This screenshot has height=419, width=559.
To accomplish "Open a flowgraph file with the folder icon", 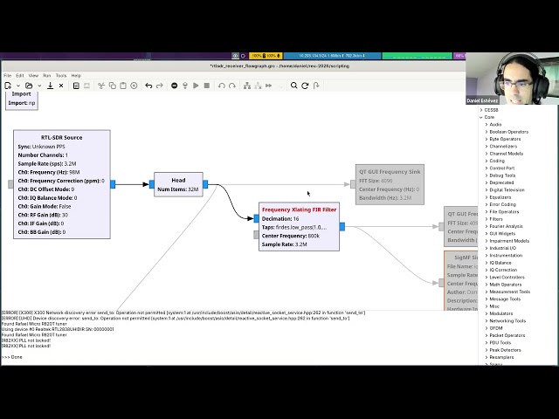I will pos(29,86).
